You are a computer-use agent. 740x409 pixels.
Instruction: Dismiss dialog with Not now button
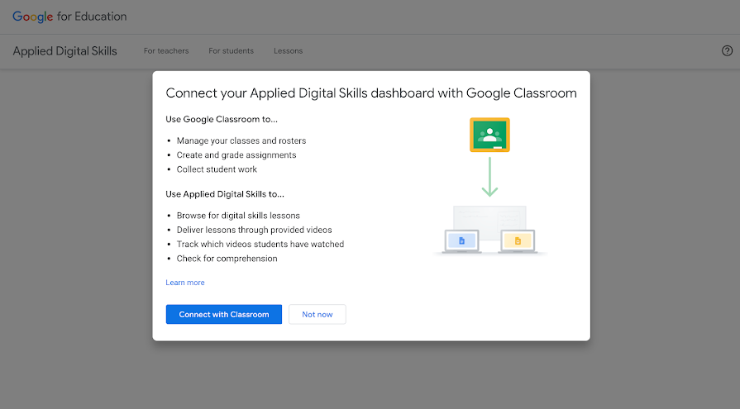(x=317, y=314)
